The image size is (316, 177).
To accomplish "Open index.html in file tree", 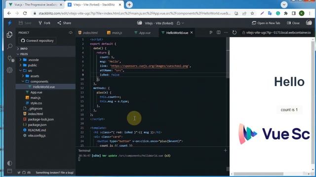I will [45, 114].
